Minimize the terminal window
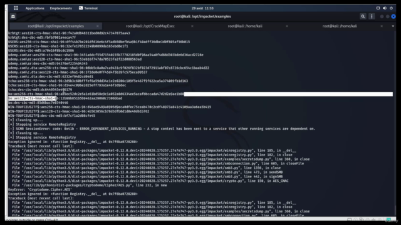The height and width of the screenshot is (225, 401). (382, 17)
